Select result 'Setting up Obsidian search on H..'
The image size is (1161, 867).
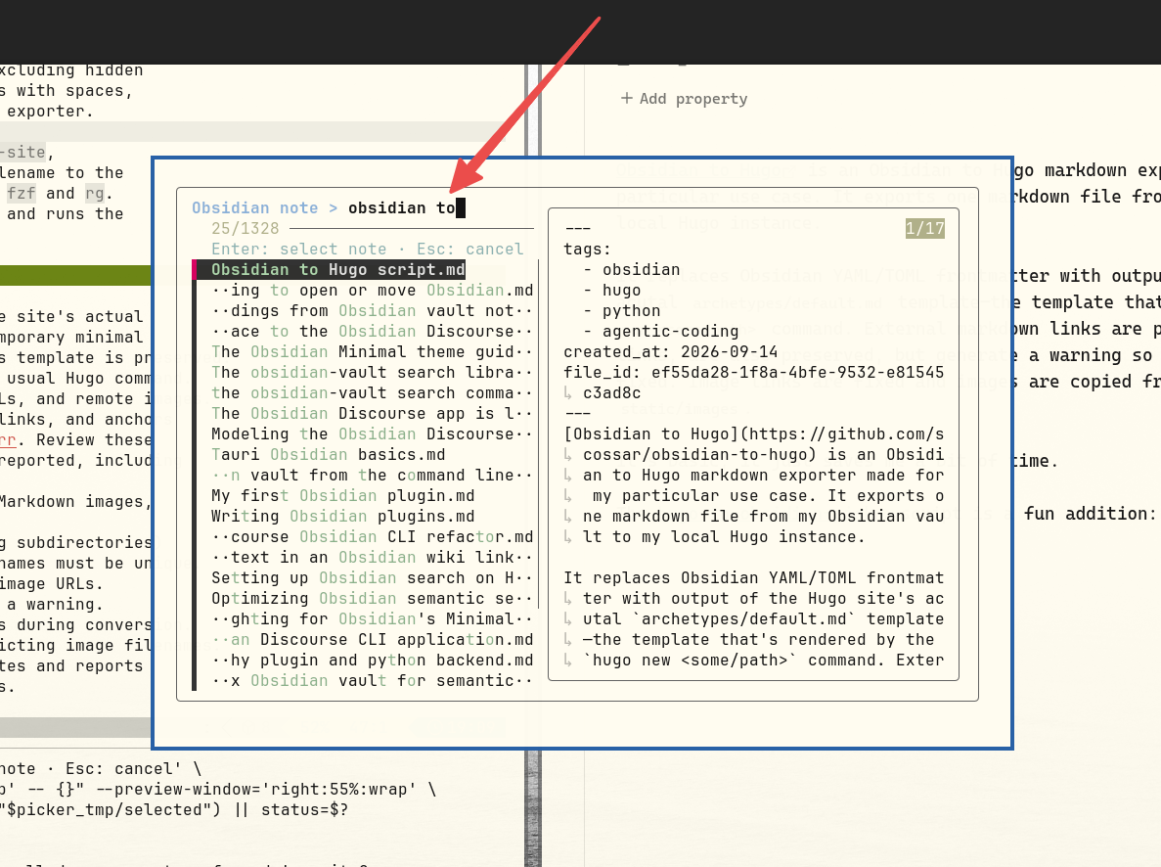click(372, 578)
